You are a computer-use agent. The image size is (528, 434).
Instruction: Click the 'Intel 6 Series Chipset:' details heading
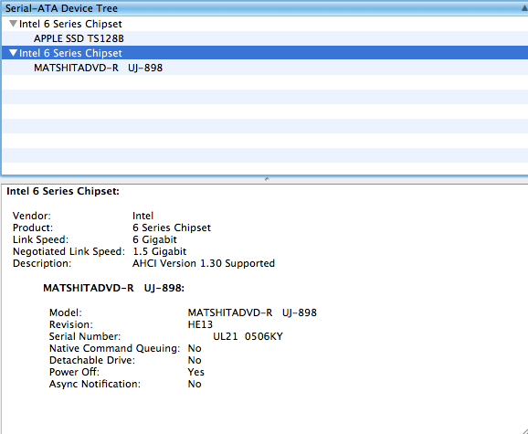click(x=63, y=191)
